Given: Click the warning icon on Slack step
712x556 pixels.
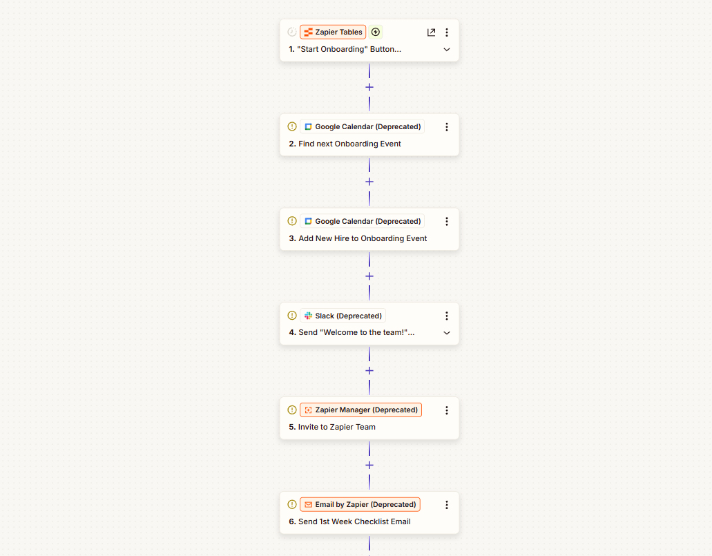Looking at the screenshot, I should click(291, 316).
